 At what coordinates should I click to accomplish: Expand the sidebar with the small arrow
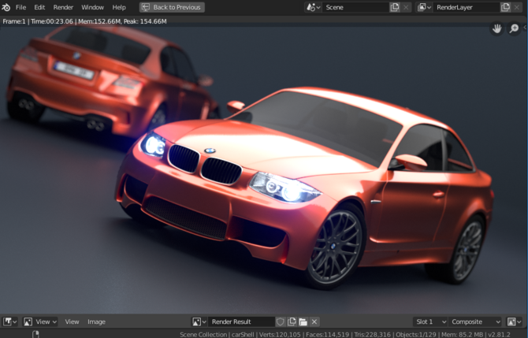525,28
